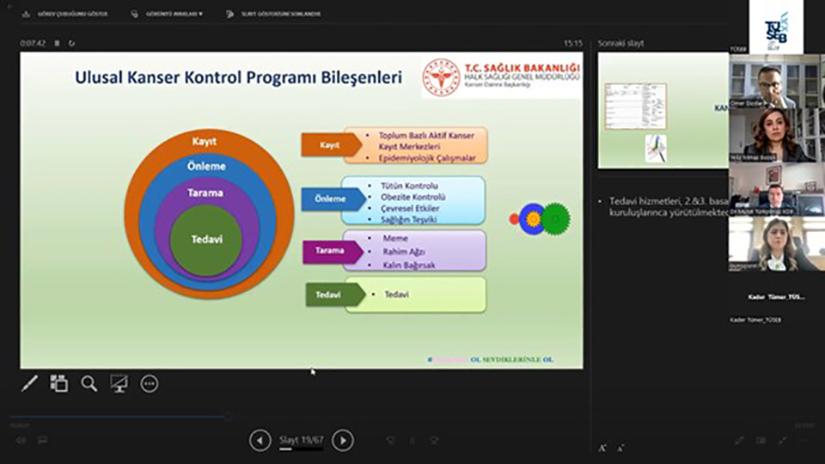Viewport: 825px width, 464px height.
Task: Open the see all slides grid
Action: pyautogui.click(x=58, y=383)
